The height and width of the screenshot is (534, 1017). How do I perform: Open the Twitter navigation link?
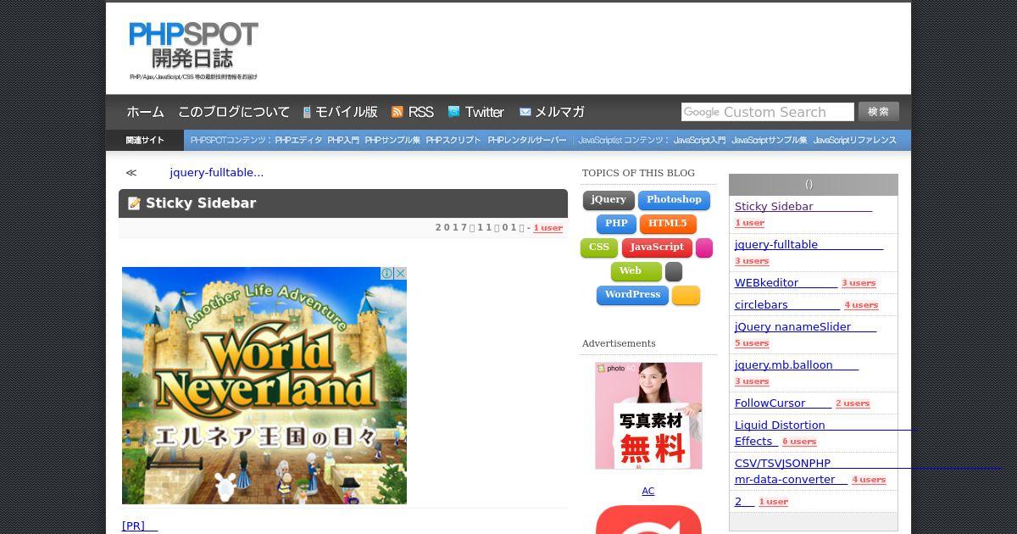484,112
